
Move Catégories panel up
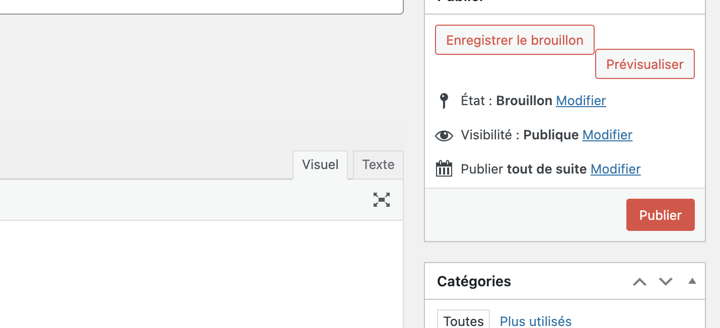639,282
